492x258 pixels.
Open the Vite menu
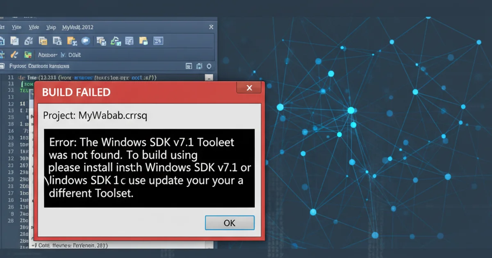(16, 27)
